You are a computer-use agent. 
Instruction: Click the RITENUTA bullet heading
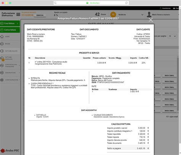36,78
